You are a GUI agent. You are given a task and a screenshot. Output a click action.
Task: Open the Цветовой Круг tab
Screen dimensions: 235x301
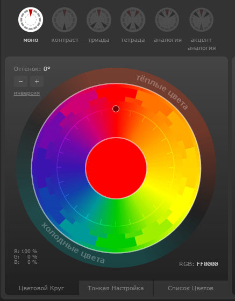(41, 288)
